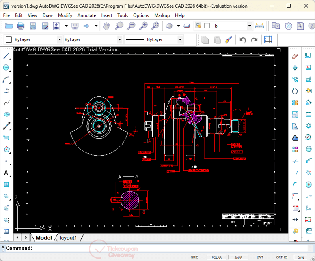
Task: Select the Move tool
Action: [295, 68]
